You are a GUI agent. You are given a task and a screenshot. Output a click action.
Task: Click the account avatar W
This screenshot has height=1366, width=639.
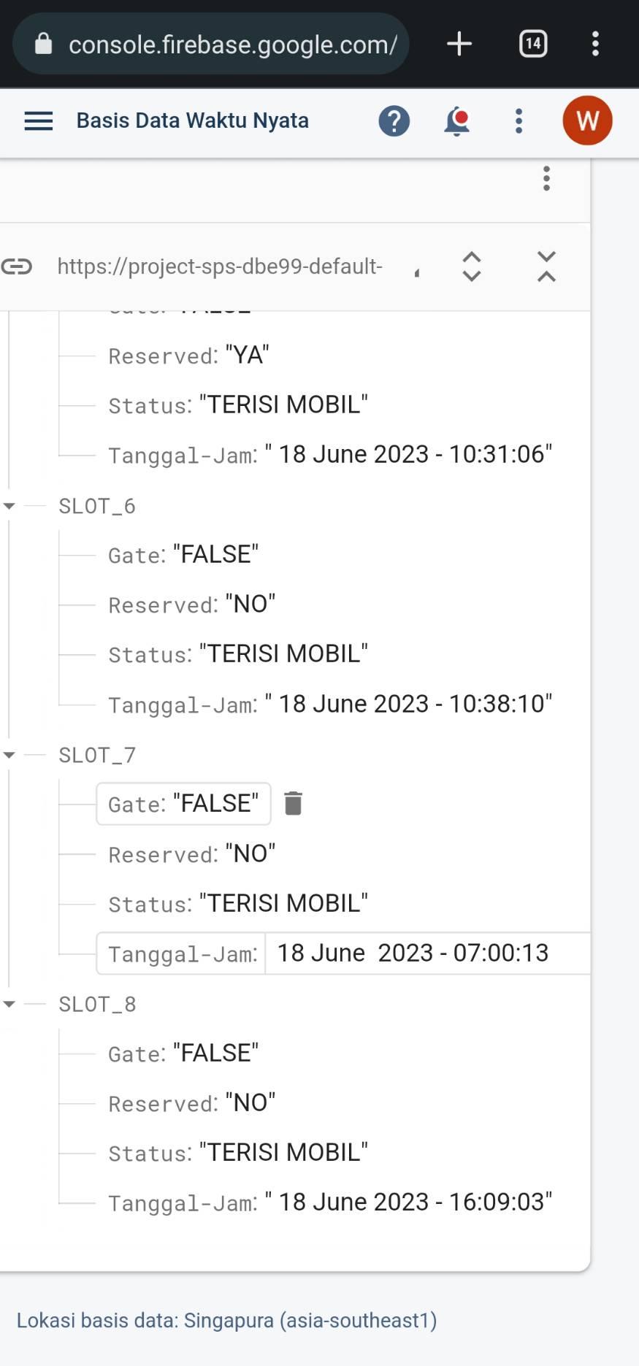[x=587, y=120]
